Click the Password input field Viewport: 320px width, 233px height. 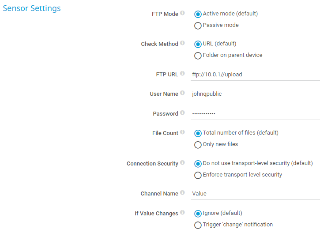click(255, 114)
